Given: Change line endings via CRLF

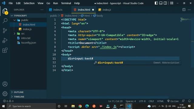Looking at the screenshot, I should pyautogui.click(x=151, y=101).
